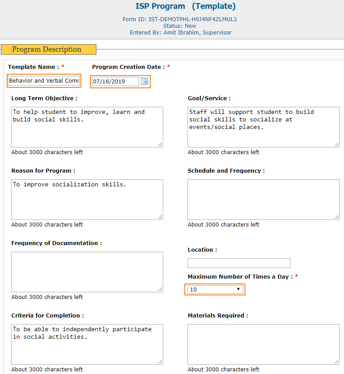This screenshot has width=344, height=374.
Task: Click the 'Long Term Objective :' label
Action: pos(44,98)
